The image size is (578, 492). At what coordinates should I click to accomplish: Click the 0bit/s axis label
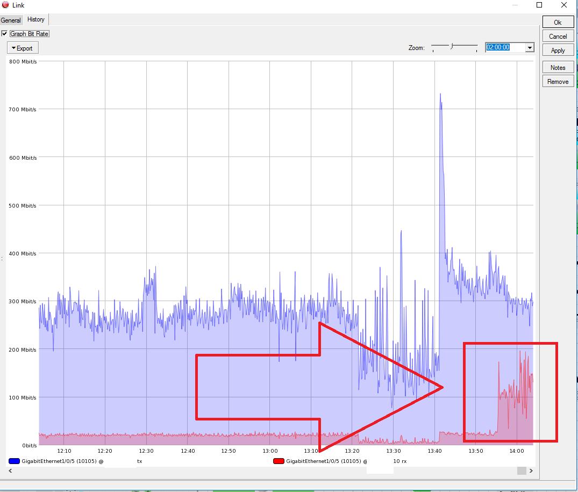pyautogui.click(x=30, y=446)
